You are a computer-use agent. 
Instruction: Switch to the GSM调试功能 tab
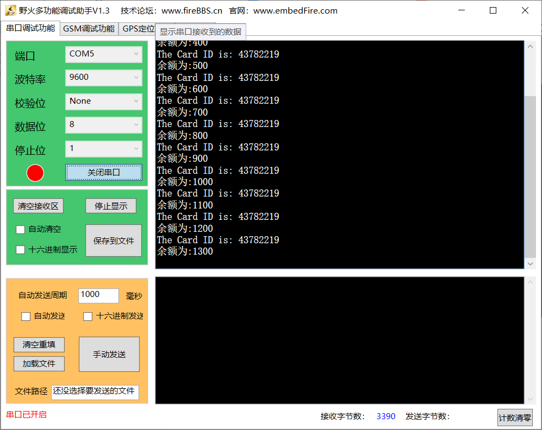[89, 29]
